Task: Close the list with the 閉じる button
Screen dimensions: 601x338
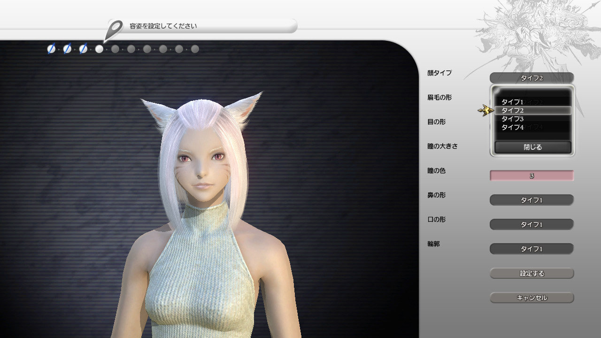Action: 532,147
